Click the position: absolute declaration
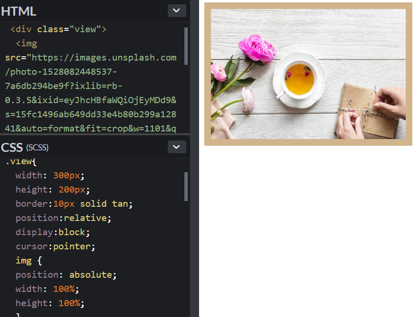Viewport: 418px width, 317px height. [x=66, y=275]
